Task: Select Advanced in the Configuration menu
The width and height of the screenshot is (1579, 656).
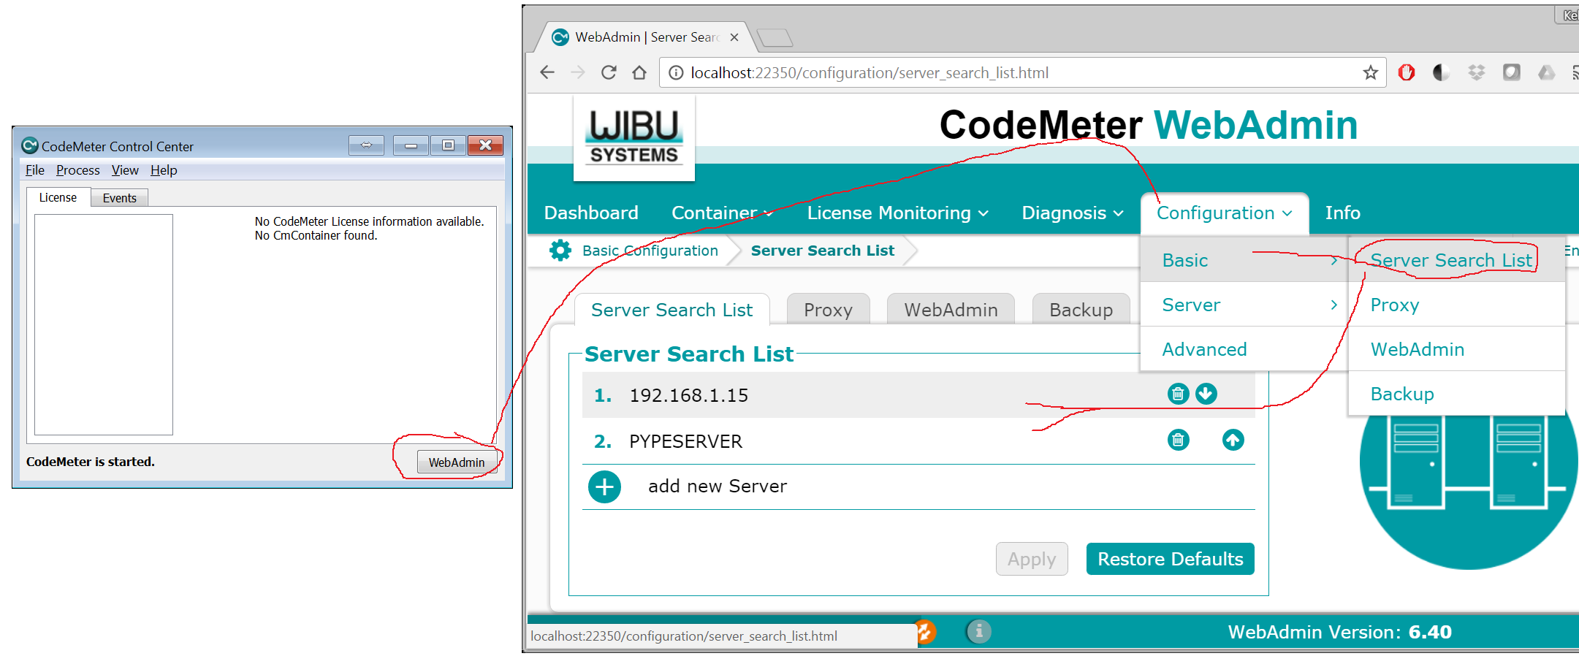Action: [1244, 349]
